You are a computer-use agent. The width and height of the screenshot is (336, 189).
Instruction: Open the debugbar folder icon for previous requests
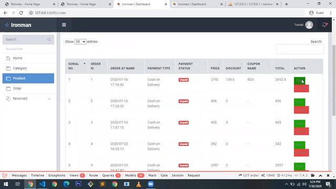pyautogui.click(x=313, y=175)
